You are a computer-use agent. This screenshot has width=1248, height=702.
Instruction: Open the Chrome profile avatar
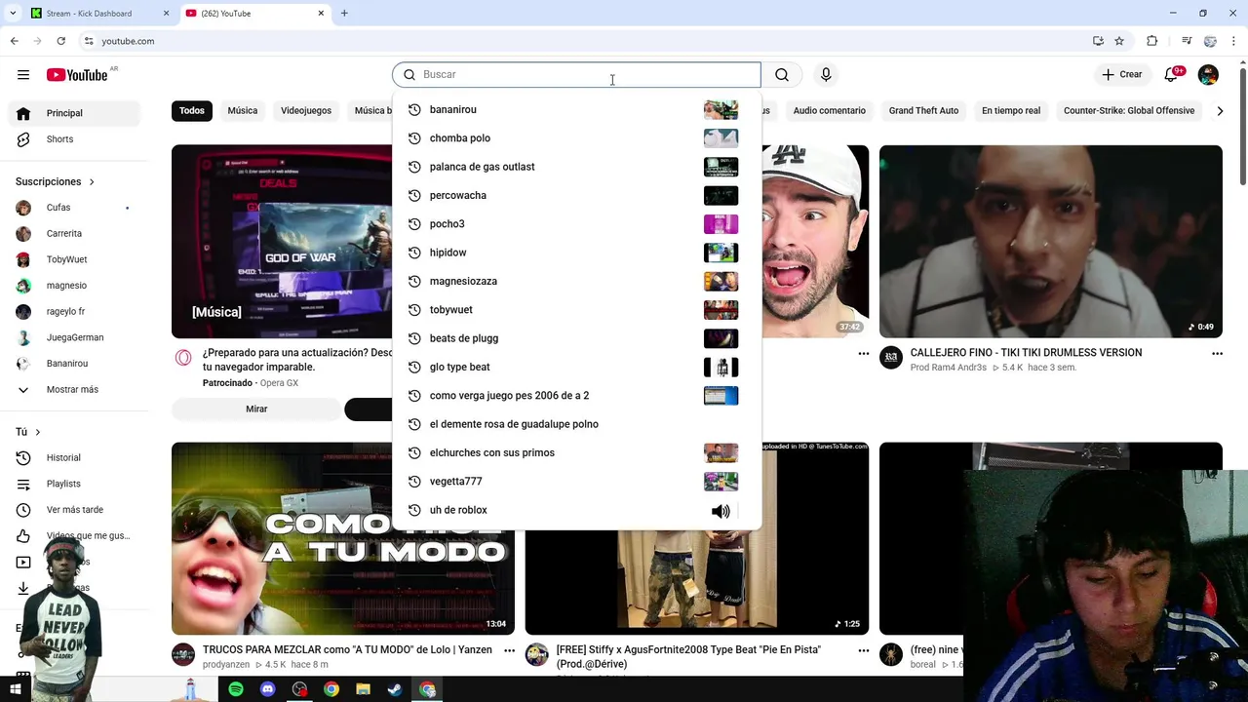click(x=1210, y=41)
